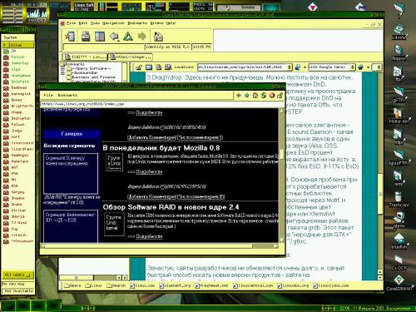Open the gFTP desktop icon

[399, 94]
